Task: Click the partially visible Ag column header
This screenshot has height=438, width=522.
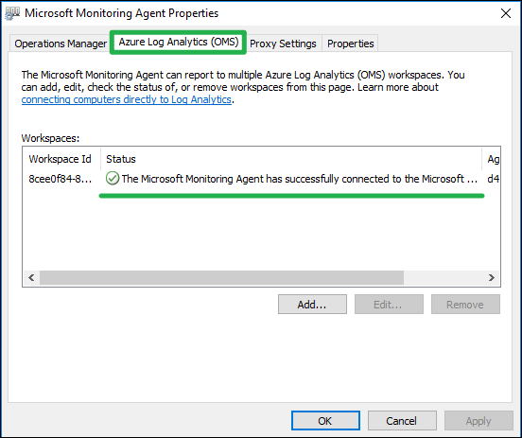Action: [x=492, y=159]
